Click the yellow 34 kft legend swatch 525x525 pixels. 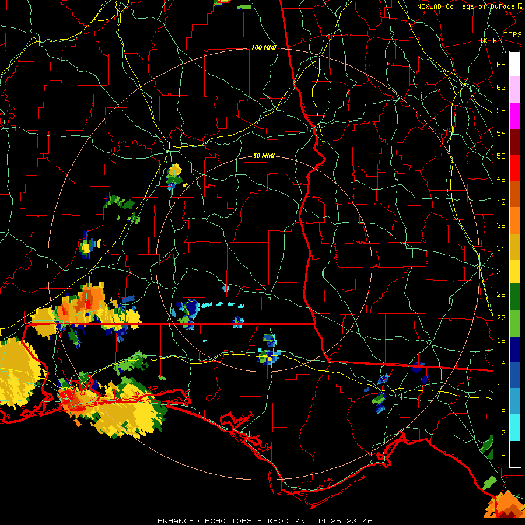515,271
